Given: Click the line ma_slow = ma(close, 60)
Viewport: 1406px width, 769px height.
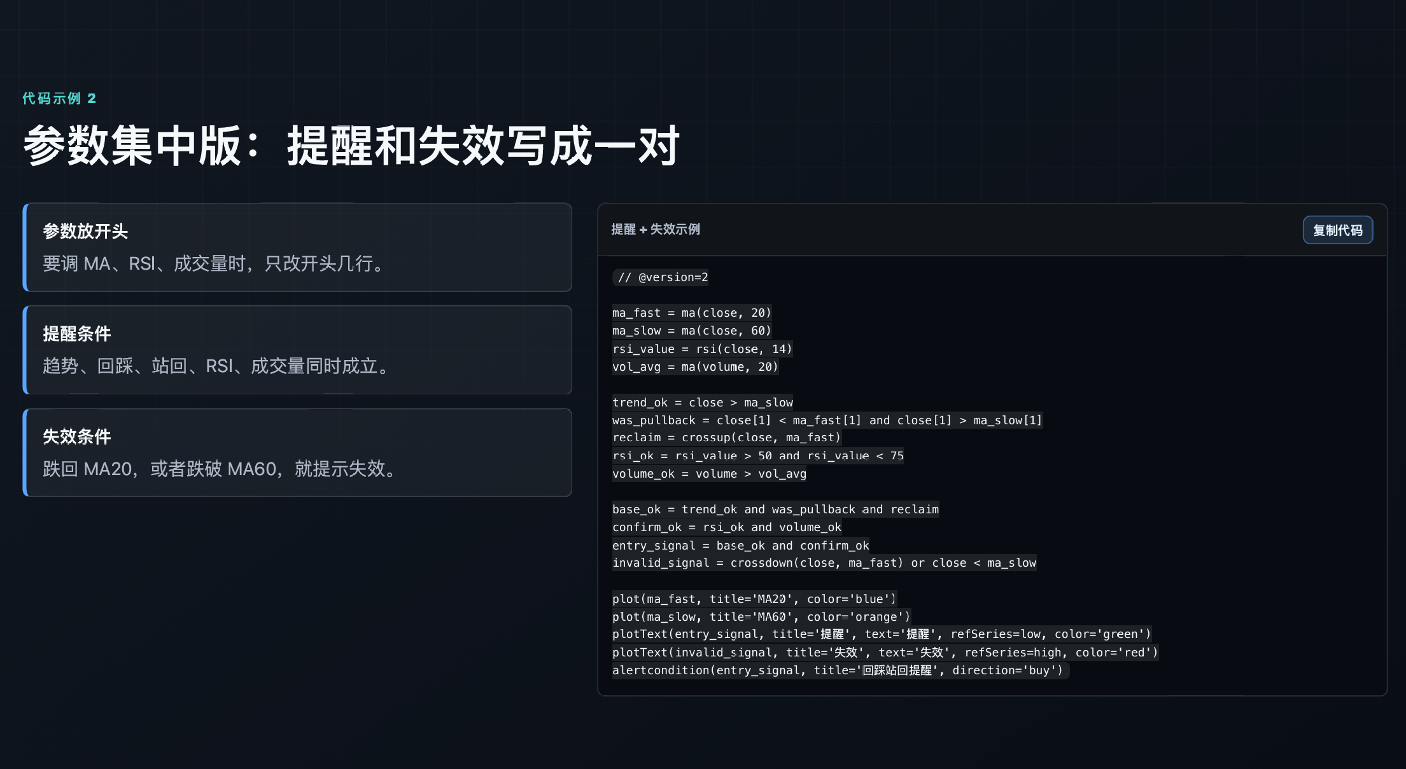Looking at the screenshot, I should point(692,331).
